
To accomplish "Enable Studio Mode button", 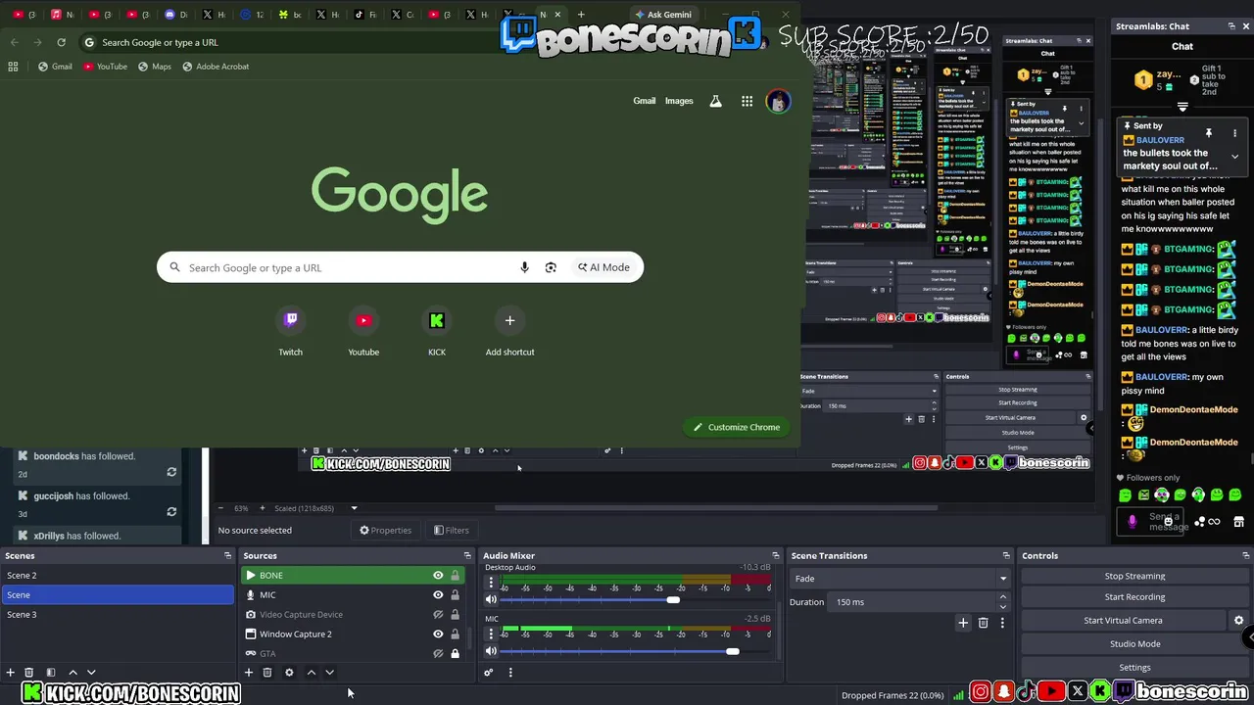I will 1134,644.
